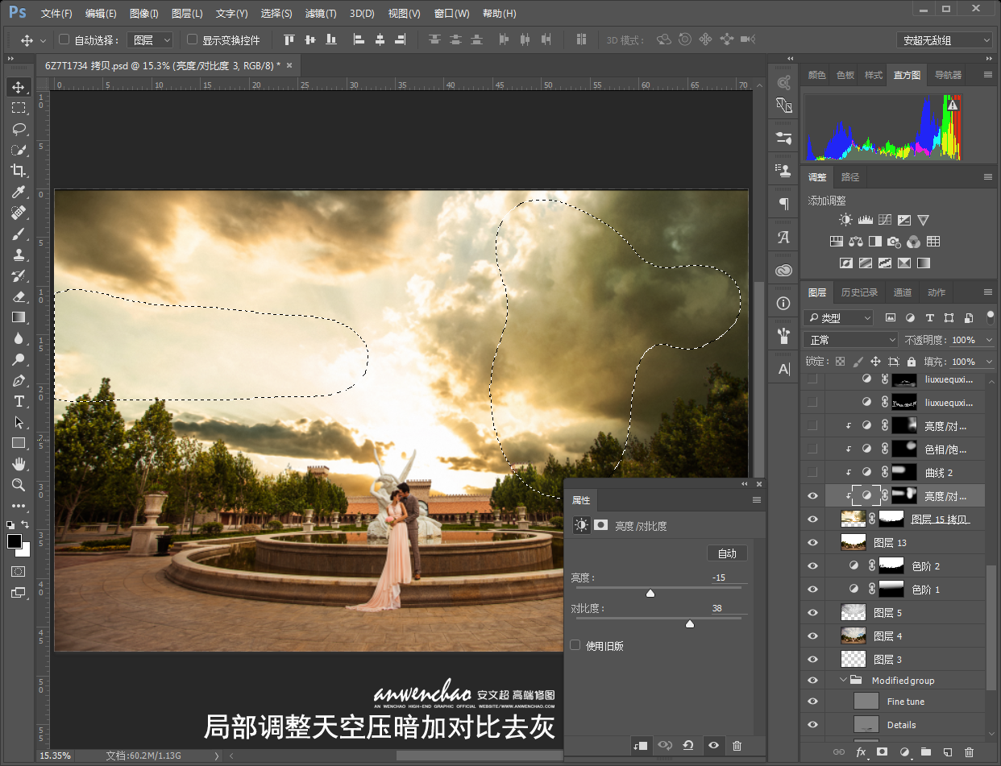Open the 文件(F) menu
The height and width of the screenshot is (766, 1001).
56,14
